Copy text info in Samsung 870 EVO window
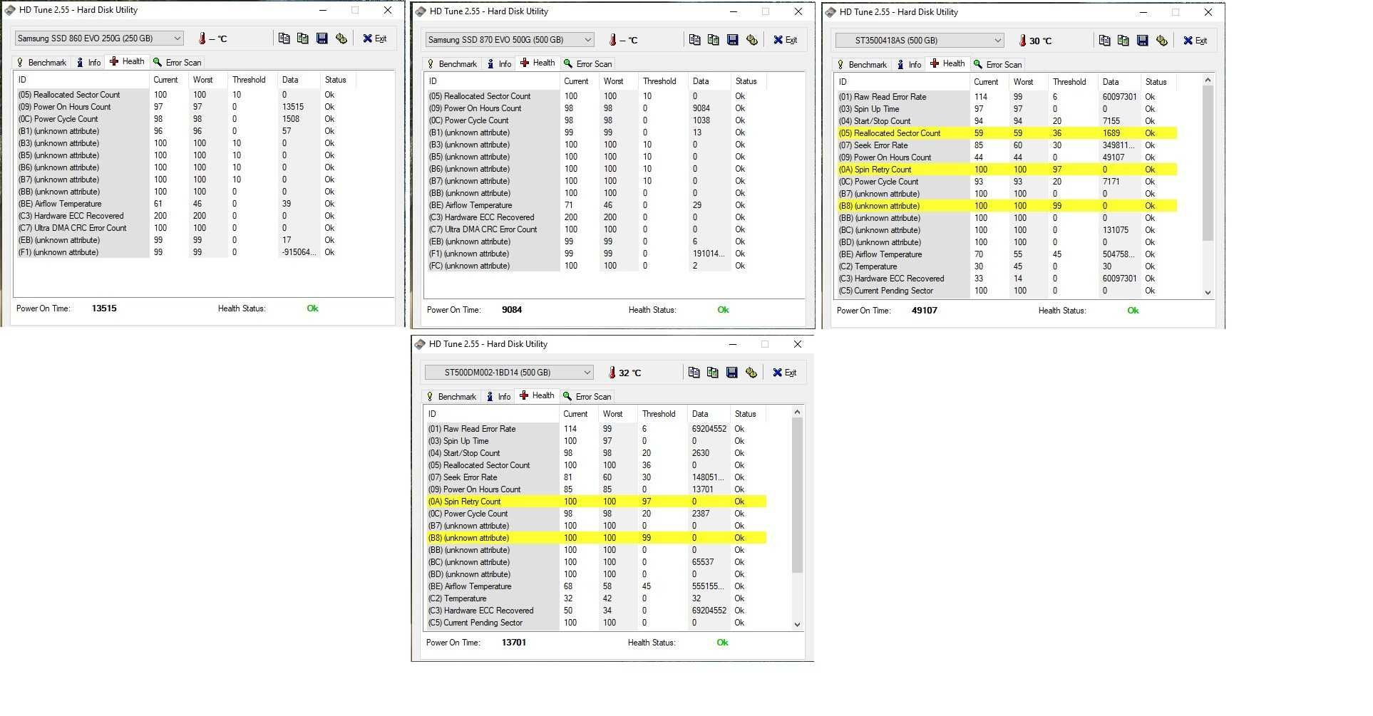 tap(694, 40)
